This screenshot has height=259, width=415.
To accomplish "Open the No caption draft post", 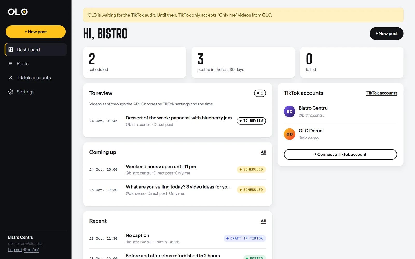I will tap(137, 235).
